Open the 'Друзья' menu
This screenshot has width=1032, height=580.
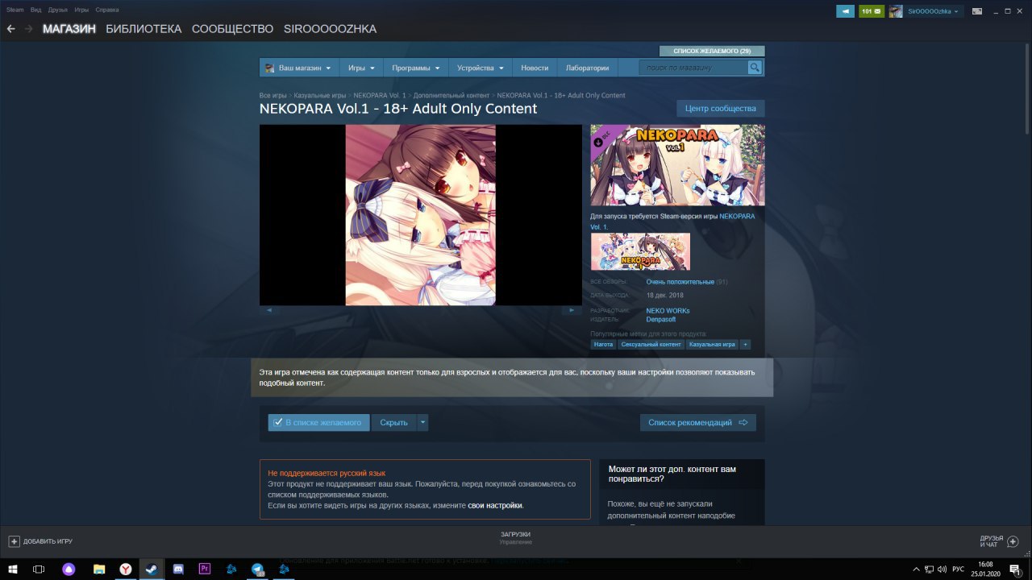click(x=58, y=10)
